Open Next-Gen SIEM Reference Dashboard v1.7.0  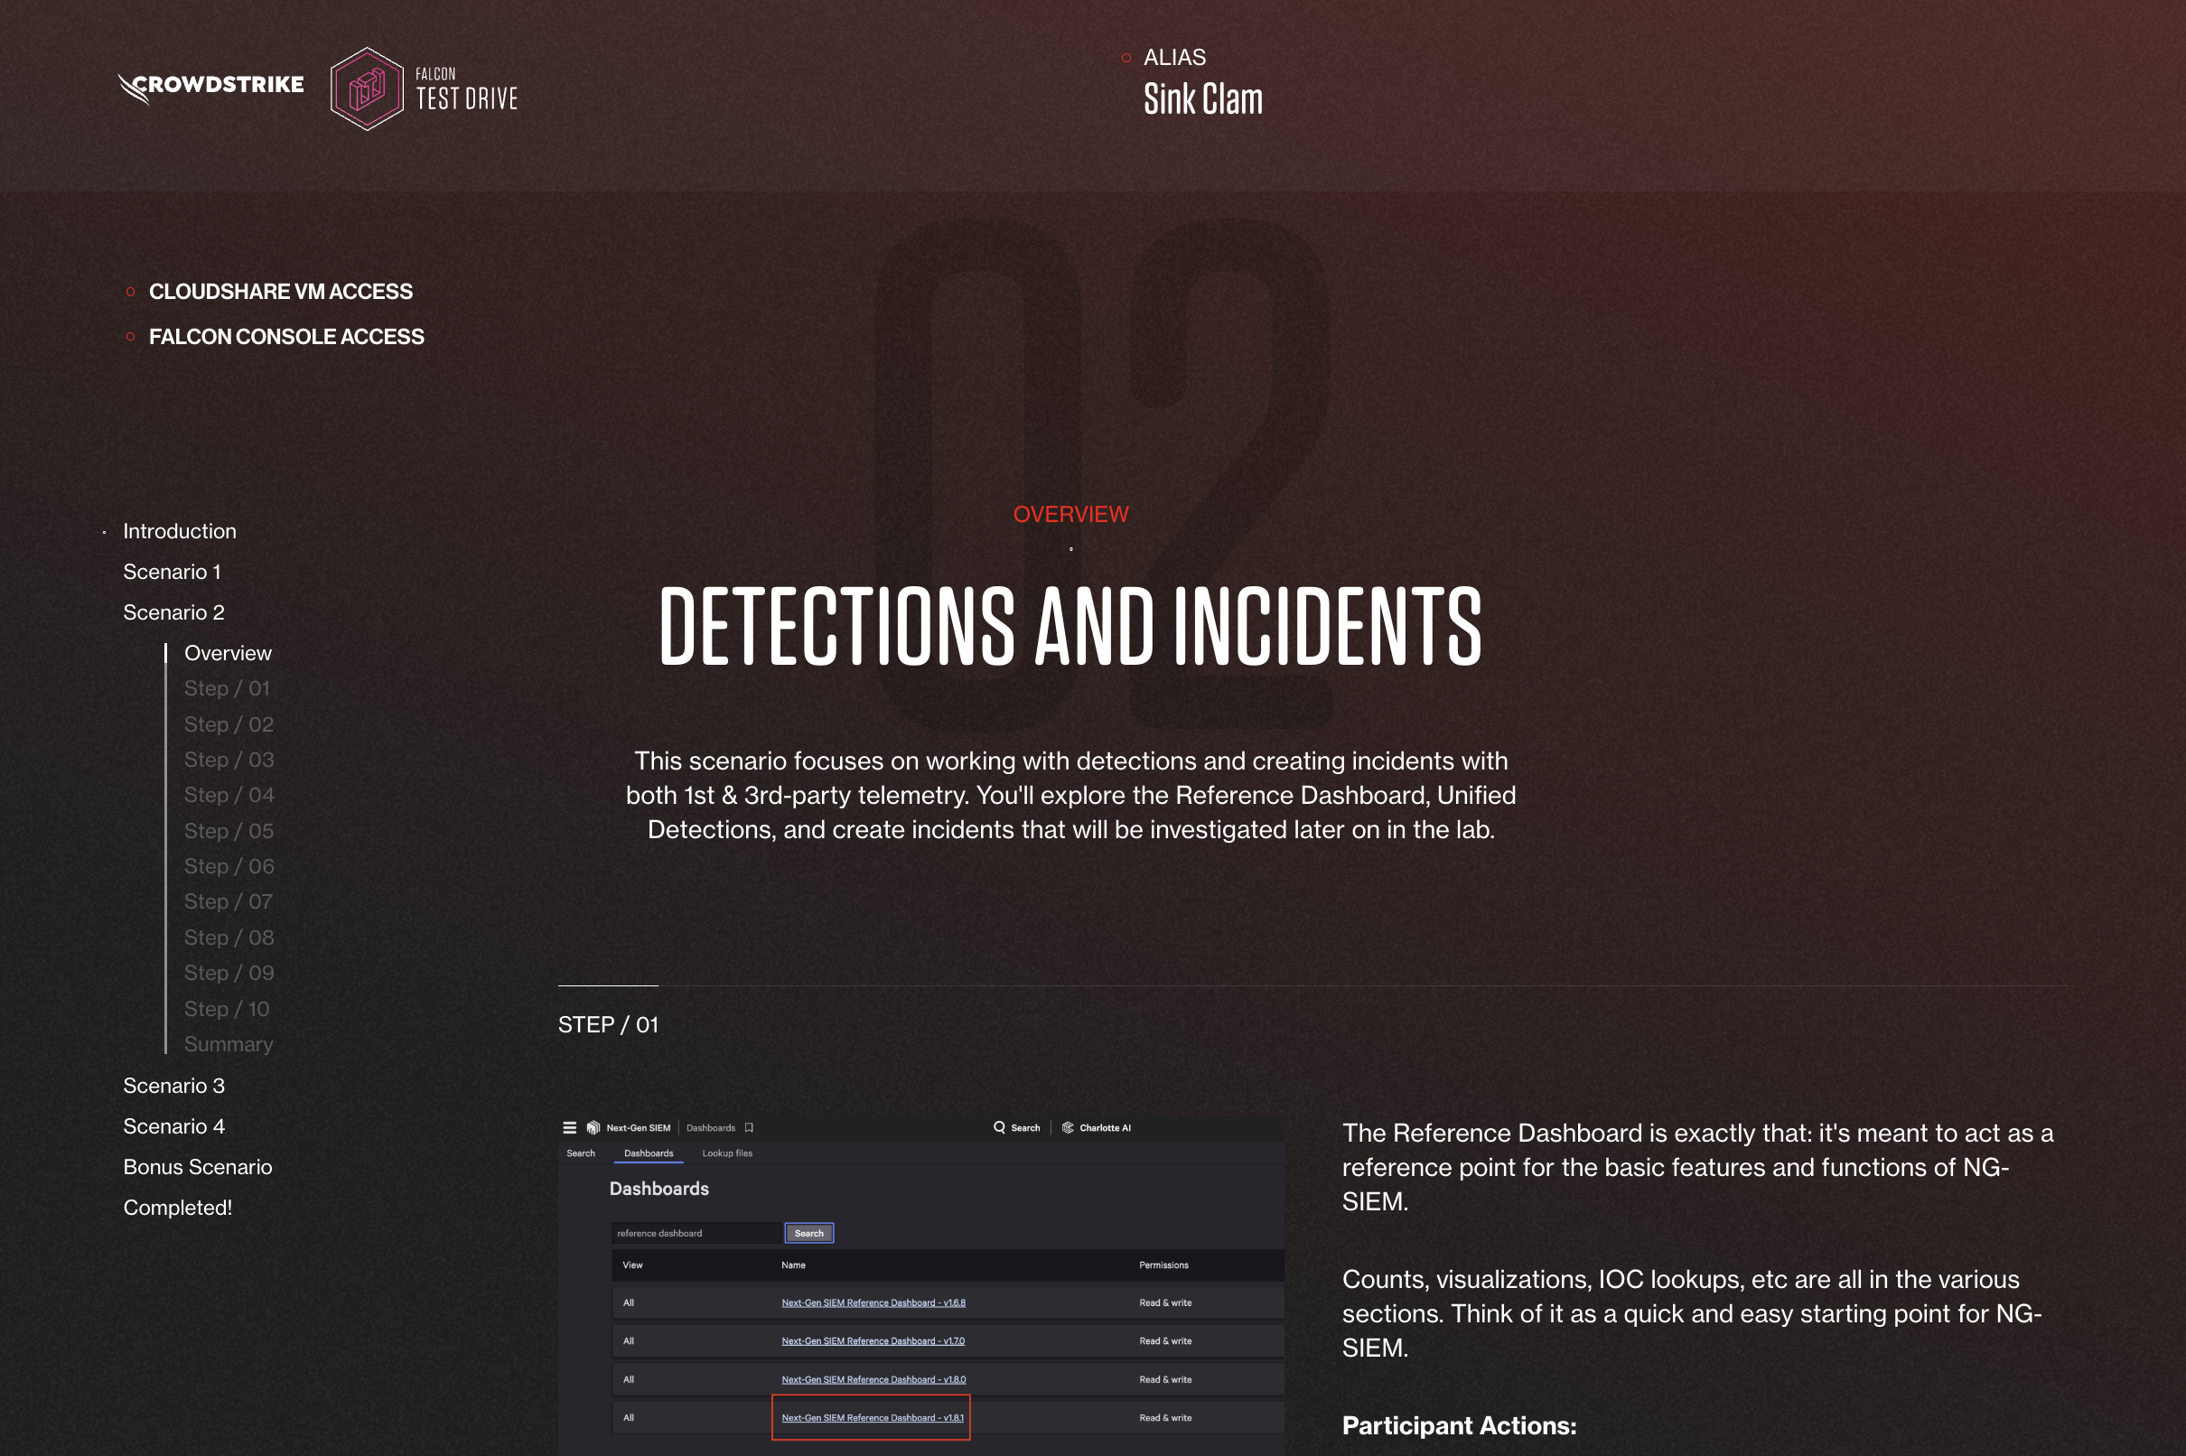tap(873, 1341)
